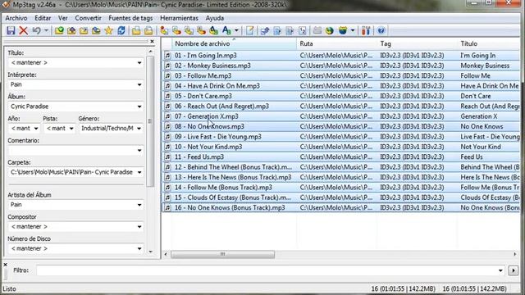Click the Add directory folder icon

pos(71,31)
